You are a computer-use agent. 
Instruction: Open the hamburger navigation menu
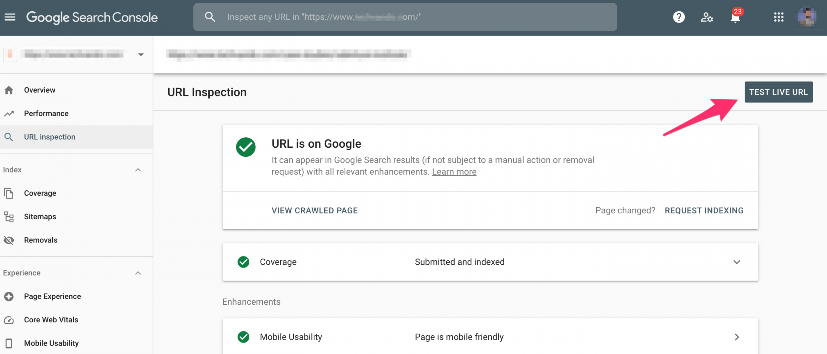[10, 17]
